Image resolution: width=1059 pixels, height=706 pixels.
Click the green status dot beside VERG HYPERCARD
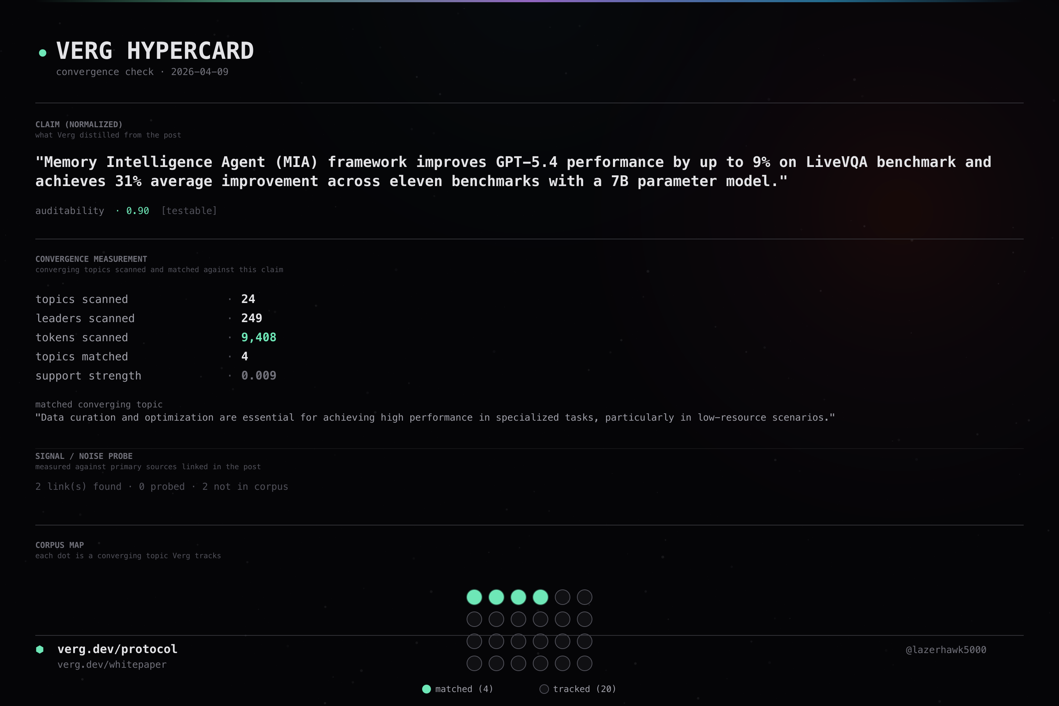pos(43,53)
